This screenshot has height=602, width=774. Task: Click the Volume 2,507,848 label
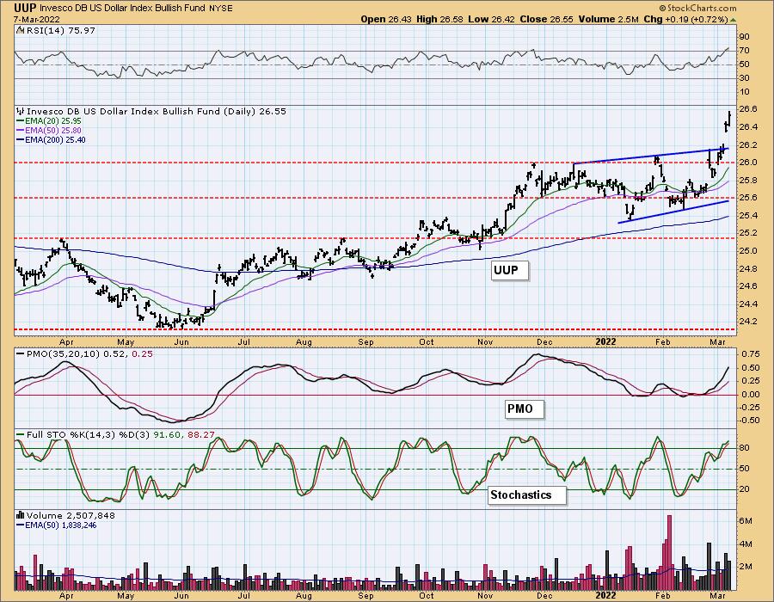71,516
